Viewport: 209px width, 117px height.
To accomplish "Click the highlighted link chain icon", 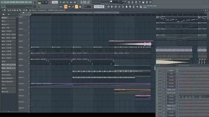I will [x=76, y=6].
